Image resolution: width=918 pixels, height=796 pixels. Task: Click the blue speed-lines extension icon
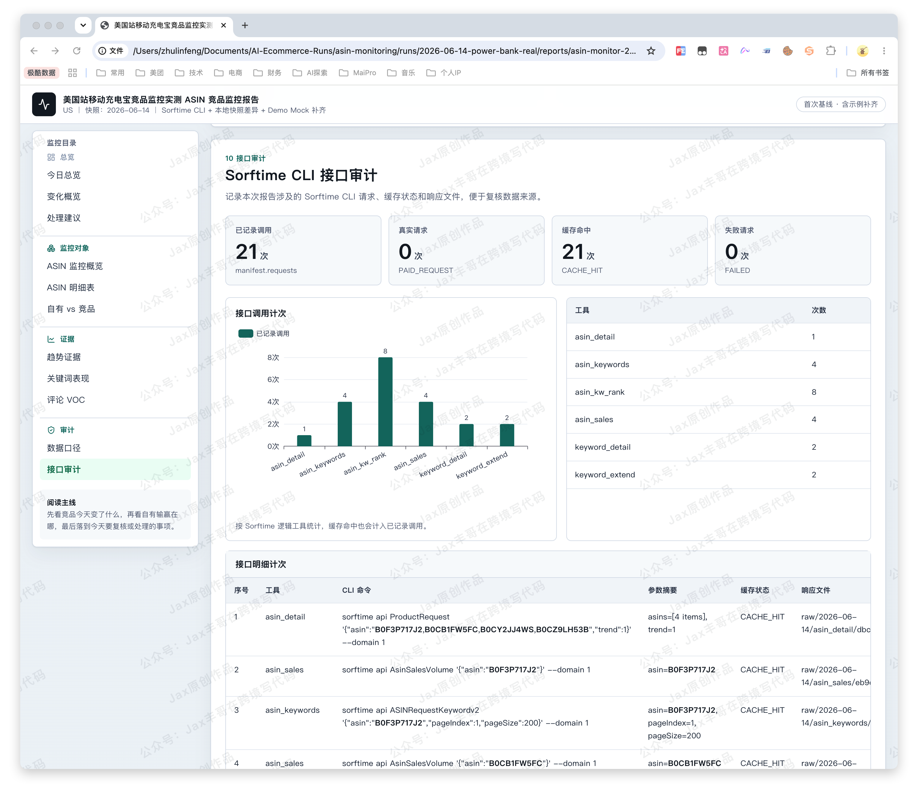point(766,51)
